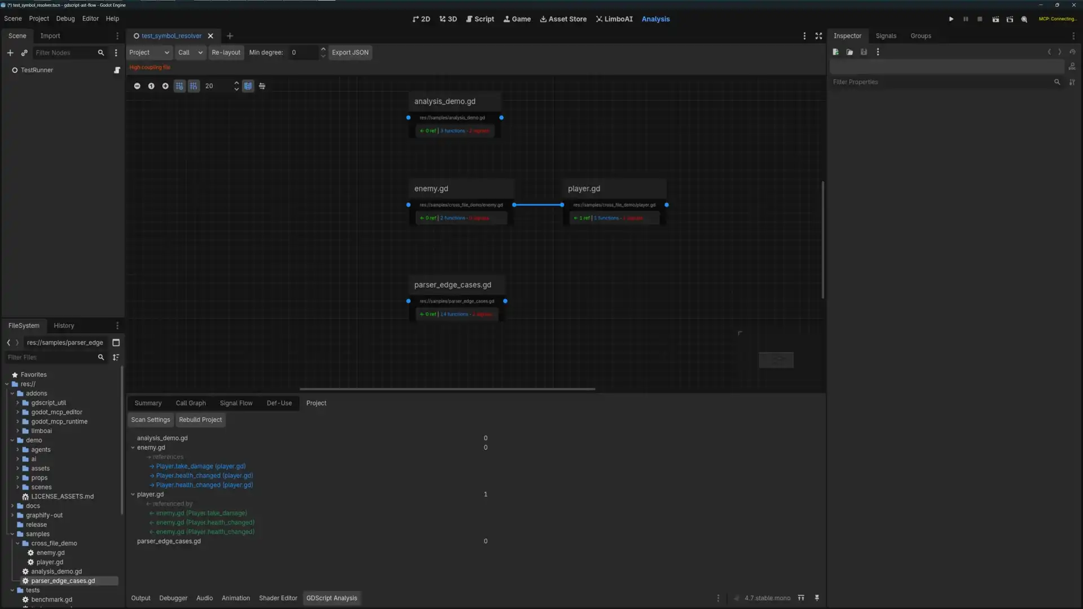Image resolution: width=1083 pixels, height=609 pixels.
Task: Toggle split mode in FileSystem dock
Action: point(116,343)
